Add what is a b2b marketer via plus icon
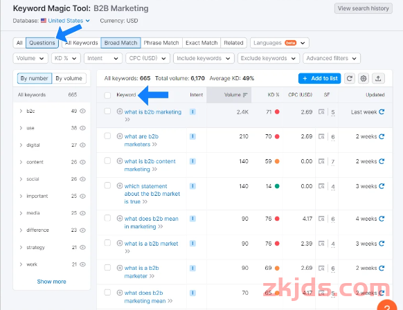 pos(120,268)
